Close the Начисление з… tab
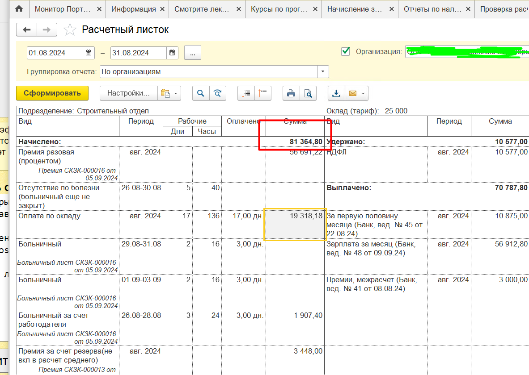This screenshot has width=529, height=375. coord(392,9)
